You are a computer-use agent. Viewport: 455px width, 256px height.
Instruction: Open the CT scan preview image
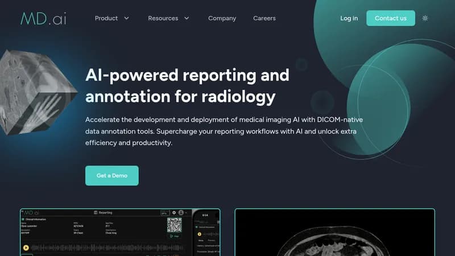tap(334, 232)
